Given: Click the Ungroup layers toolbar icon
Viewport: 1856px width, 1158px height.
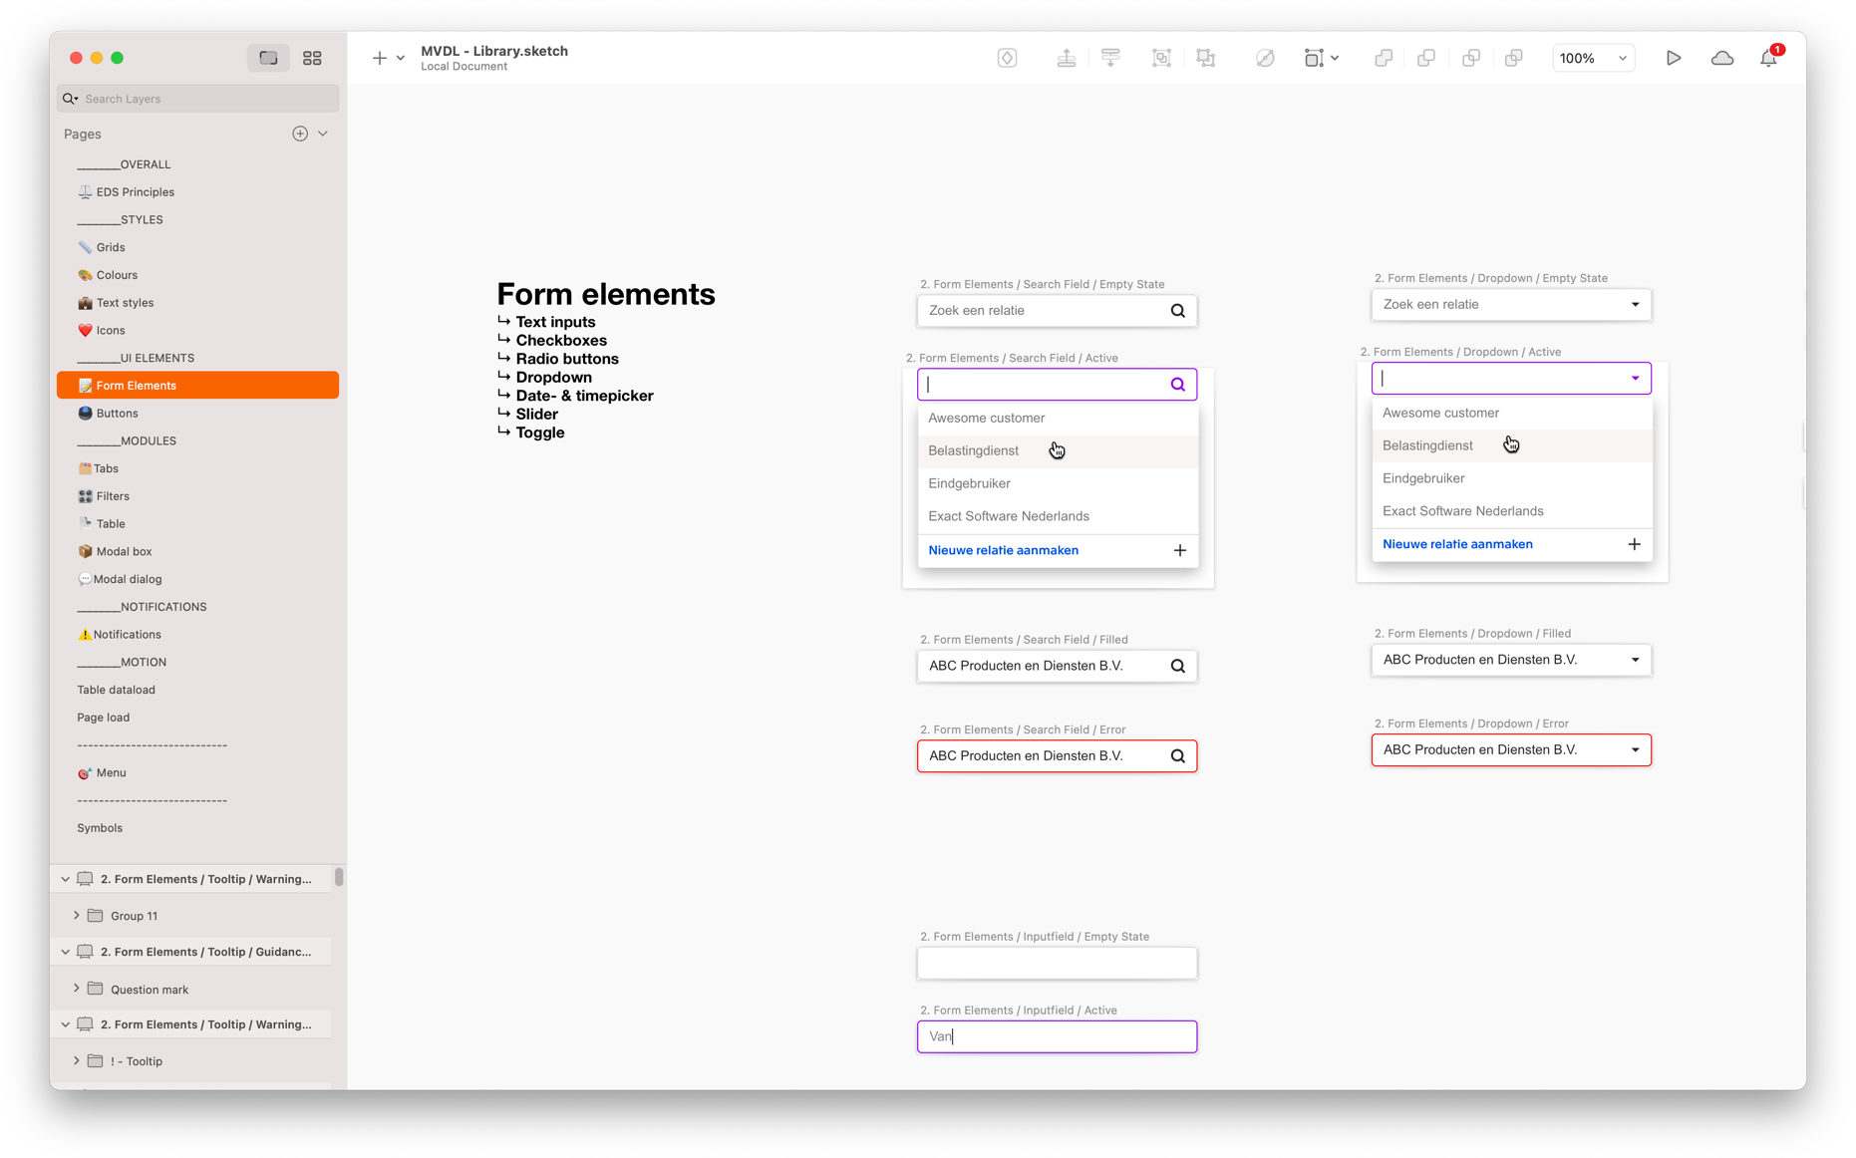Looking at the screenshot, I should pyautogui.click(x=1206, y=58).
